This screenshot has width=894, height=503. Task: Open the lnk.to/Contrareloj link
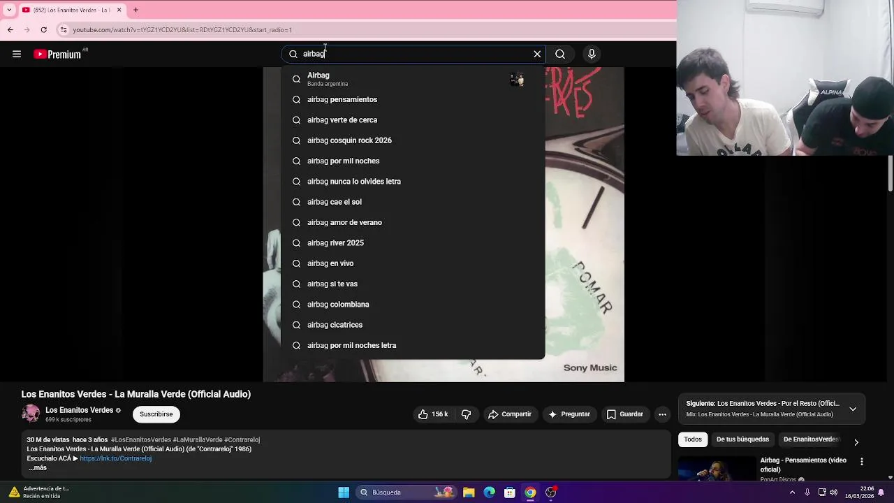click(x=115, y=458)
